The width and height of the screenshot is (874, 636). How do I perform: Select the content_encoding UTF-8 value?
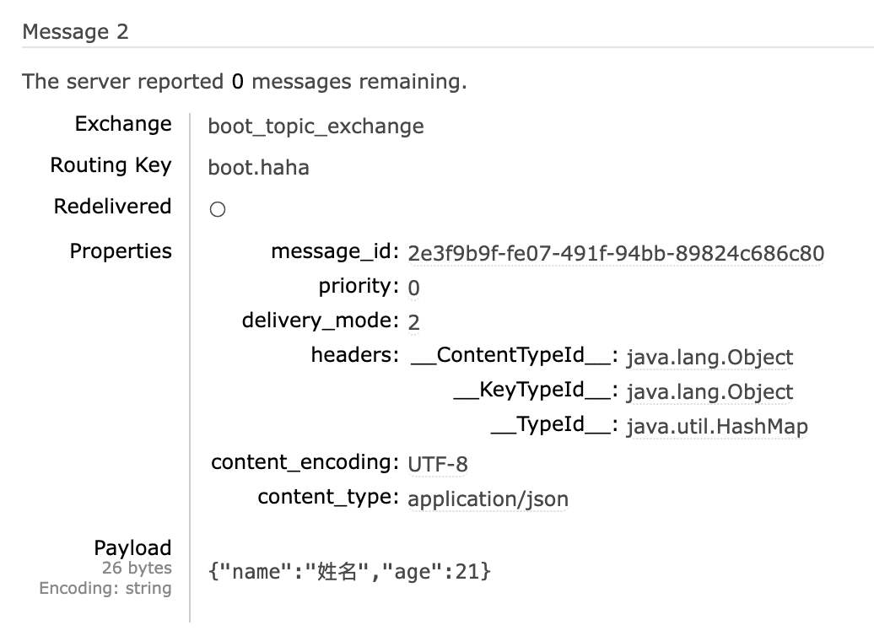click(439, 464)
